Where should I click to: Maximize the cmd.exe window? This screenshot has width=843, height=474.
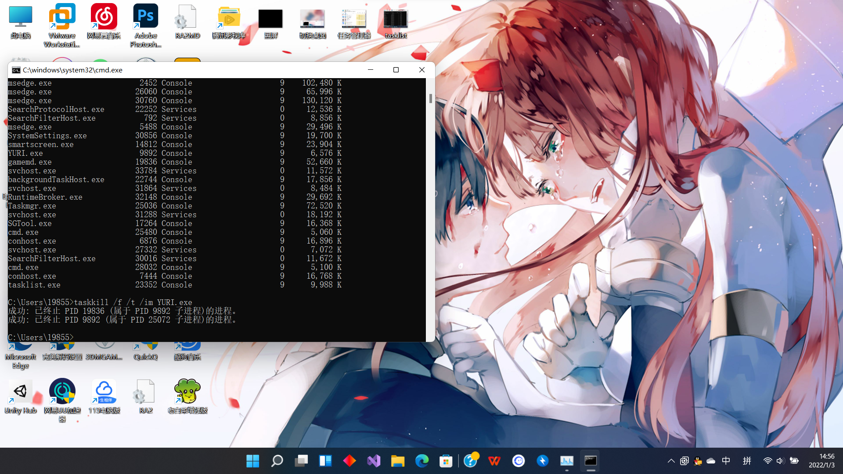(396, 70)
